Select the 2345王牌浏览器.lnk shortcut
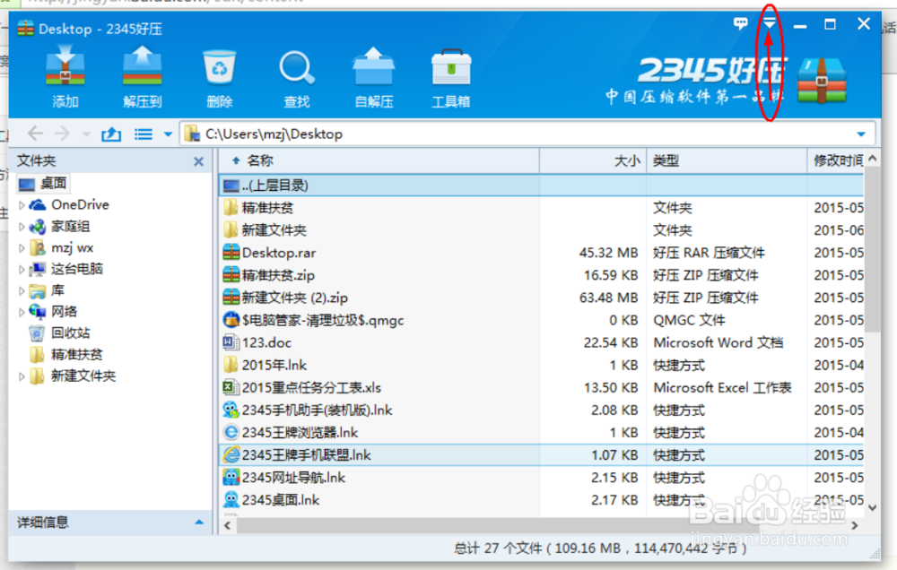Image resolution: width=897 pixels, height=570 pixels. point(541,432)
